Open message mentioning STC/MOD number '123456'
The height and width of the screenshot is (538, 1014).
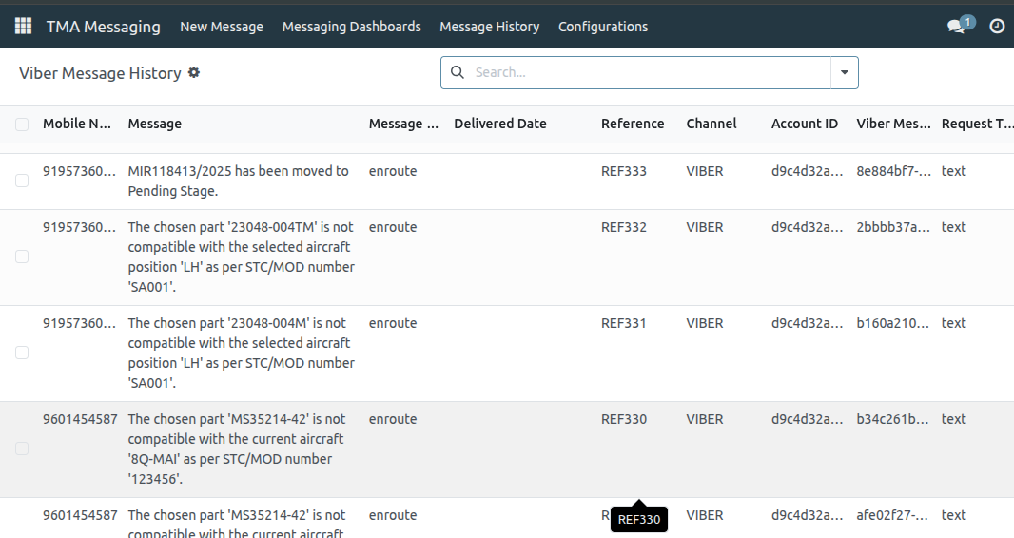pyautogui.click(x=237, y=449)
